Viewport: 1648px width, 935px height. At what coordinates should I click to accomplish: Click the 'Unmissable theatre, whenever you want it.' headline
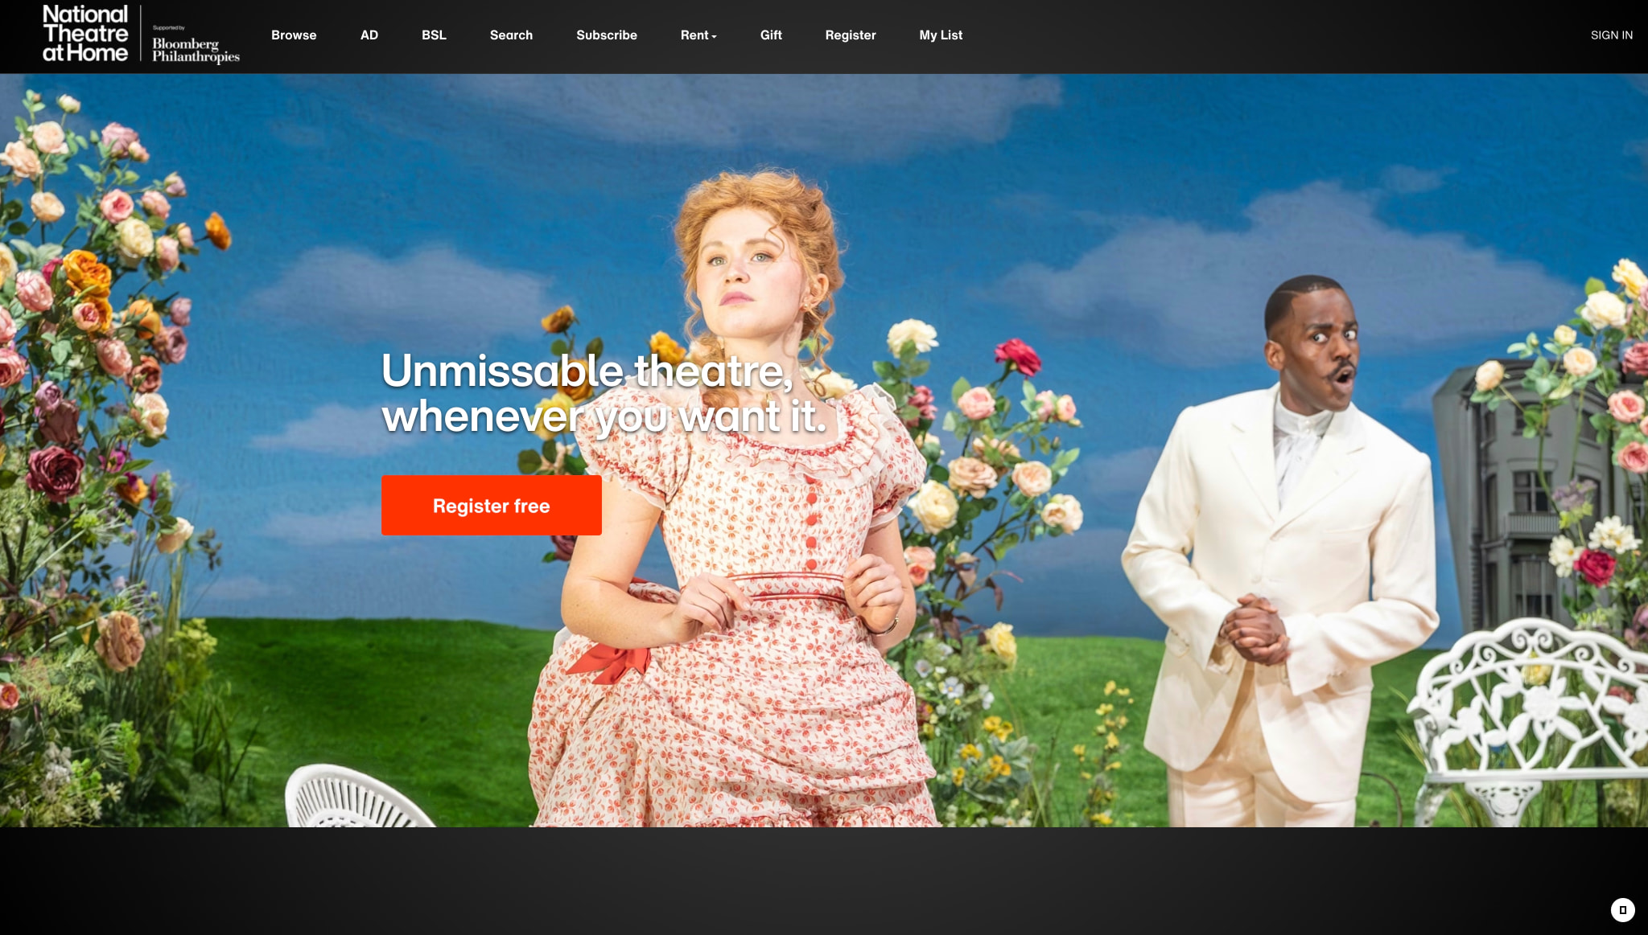point(604,393)
